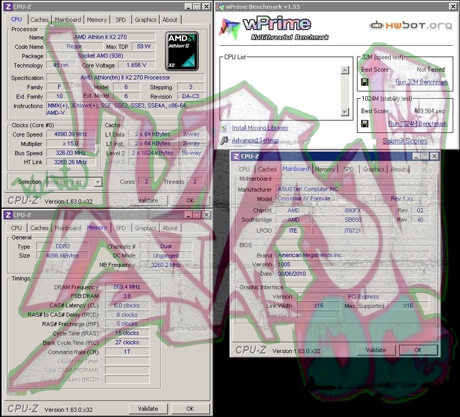Open Graphics tab in the Memory CPU-Z window
The width and height of the screenshot is (460, 417).
[x=146, y=228]
